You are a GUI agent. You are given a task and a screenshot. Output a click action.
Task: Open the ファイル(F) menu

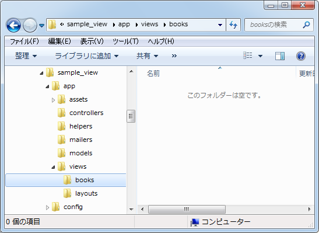point(24,41)
